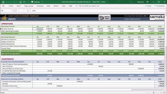Viewport: 167px width, 94px height.
Task: Toggle the Headings checkbox
Action: point(32,2)
